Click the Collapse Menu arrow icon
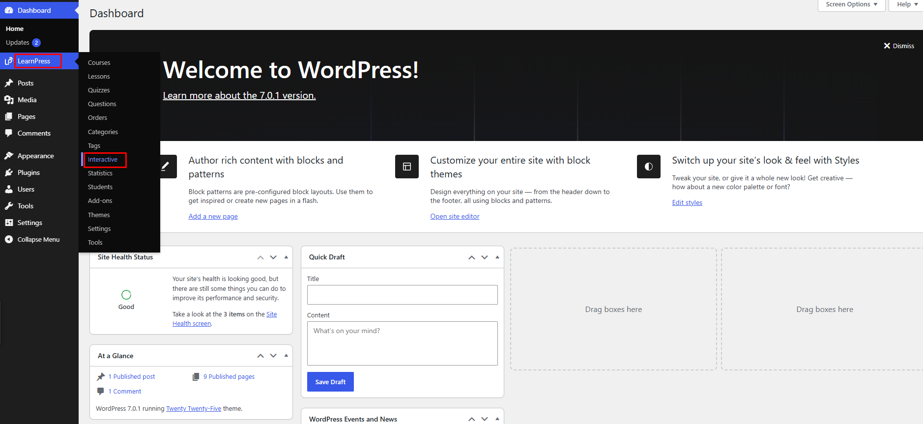This screenshot has height=424, width=923. pos(9,239)
